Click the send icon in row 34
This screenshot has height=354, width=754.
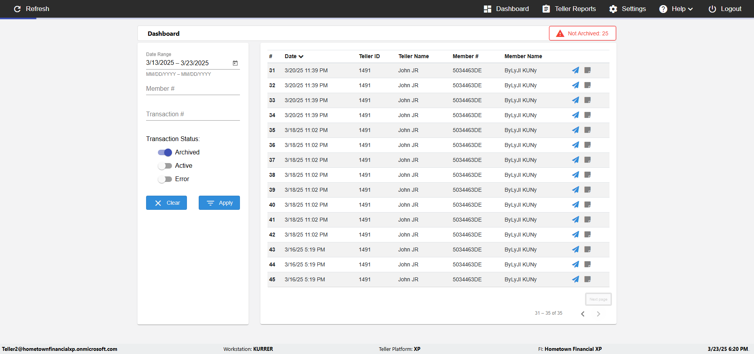coord(575,115)
